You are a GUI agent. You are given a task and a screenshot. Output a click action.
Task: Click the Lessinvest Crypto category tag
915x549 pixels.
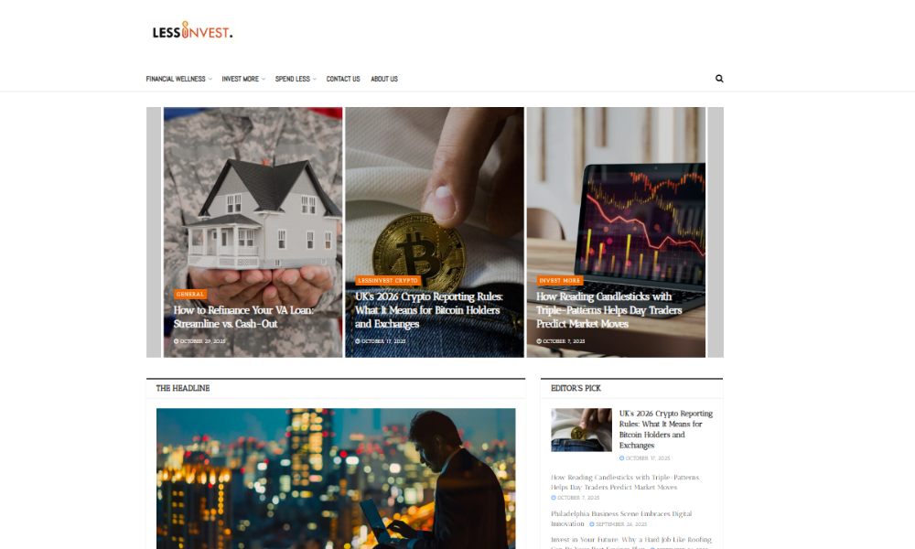click(388, 281)
